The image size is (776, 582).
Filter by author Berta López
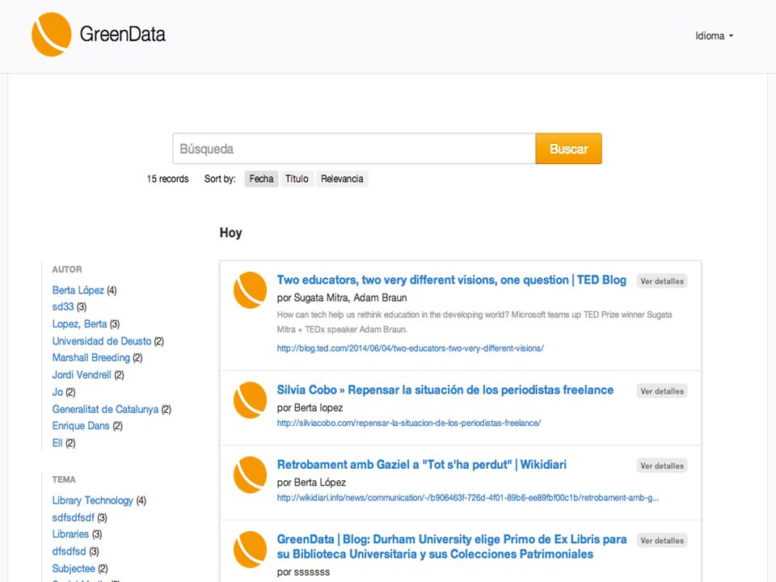tap(78, 290)
